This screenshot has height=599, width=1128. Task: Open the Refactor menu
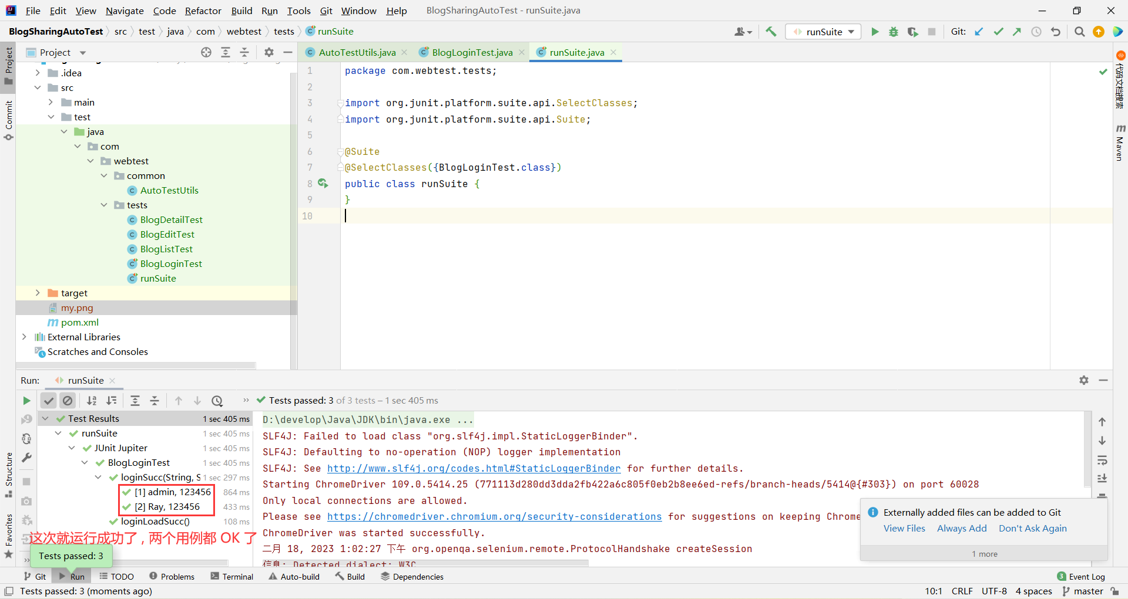(203, 11)
